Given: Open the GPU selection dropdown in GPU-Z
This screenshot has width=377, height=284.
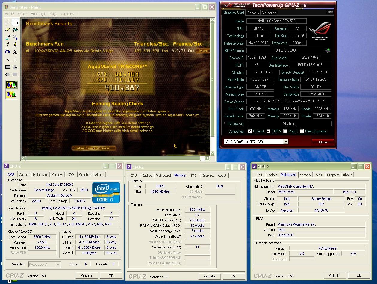Looking at the screenshot, I should pyautogui.click(x=286, y=142).
